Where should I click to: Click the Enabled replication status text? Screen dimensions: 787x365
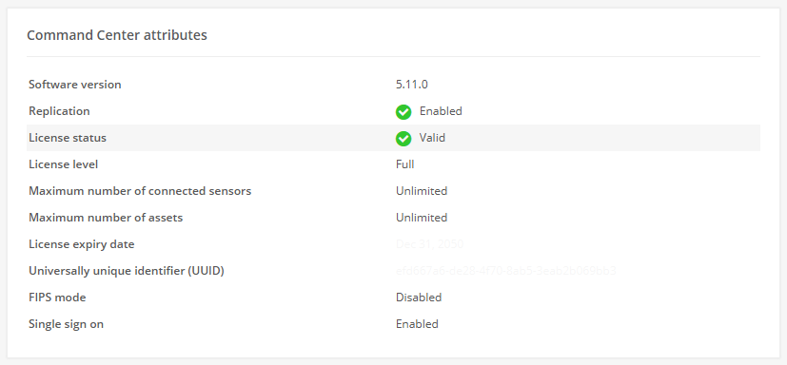tap(441, 111)
